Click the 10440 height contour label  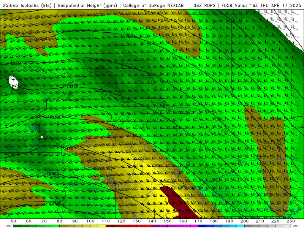point(67,149)
